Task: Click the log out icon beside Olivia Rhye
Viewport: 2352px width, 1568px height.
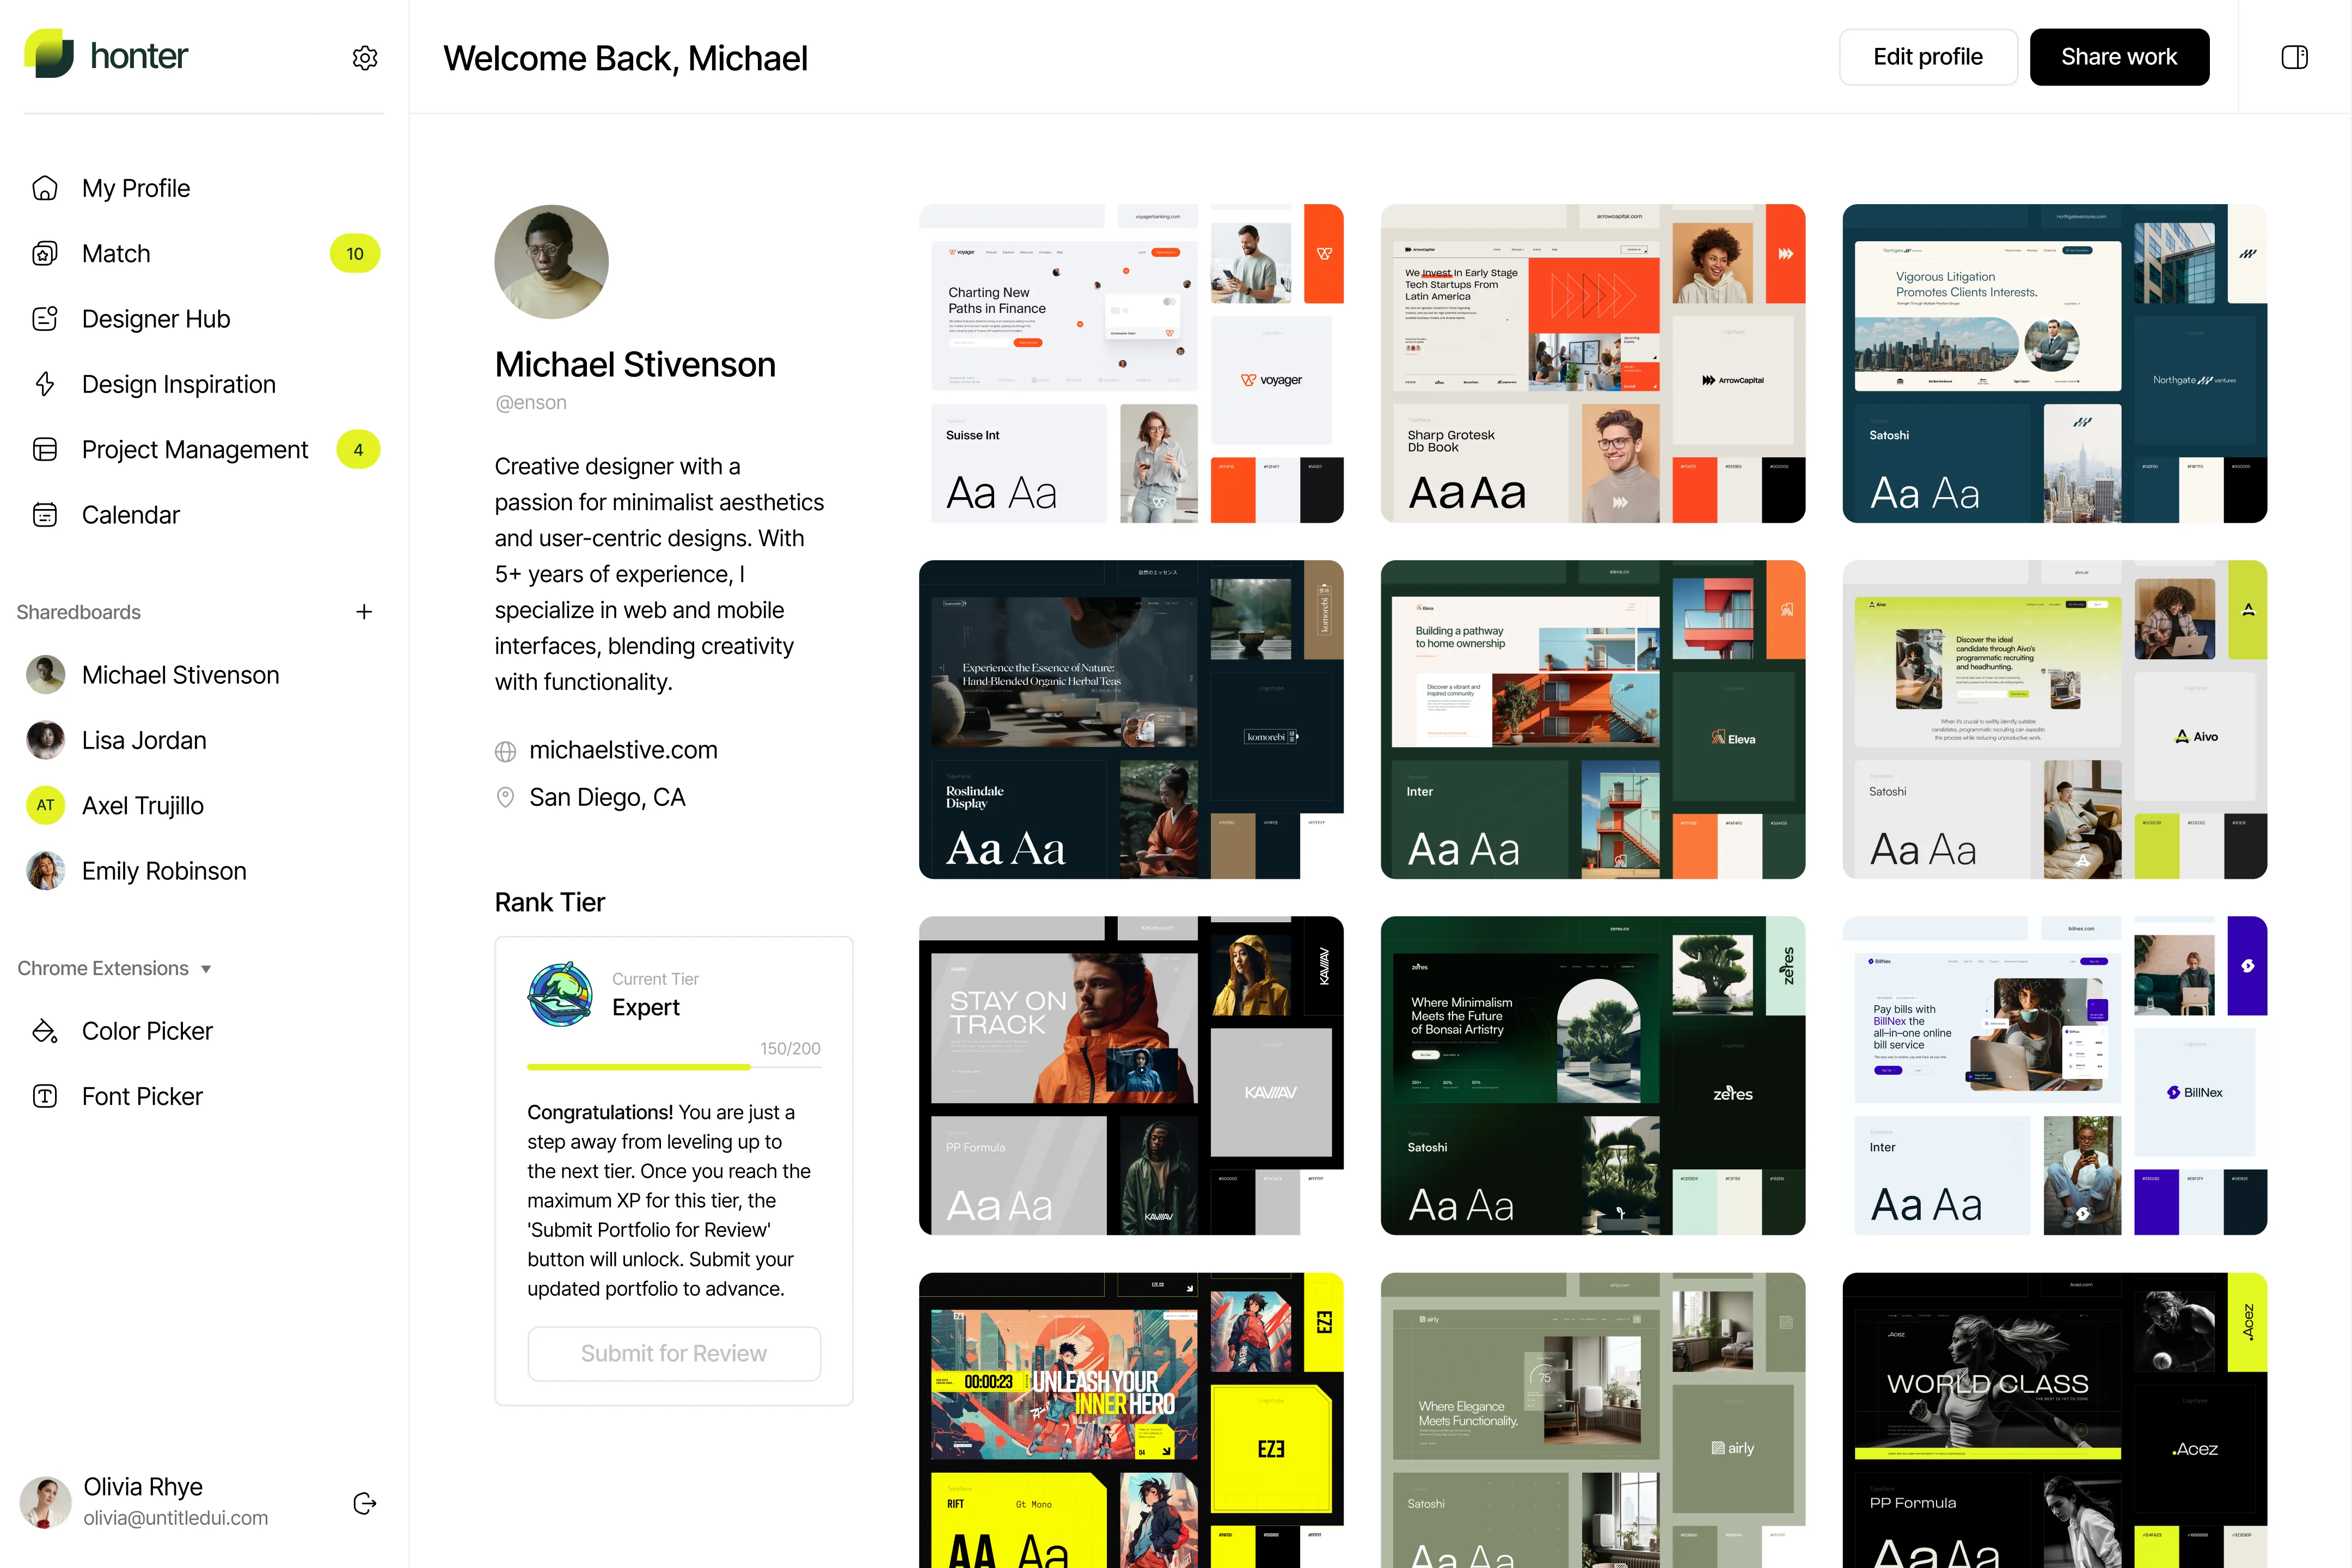Action: (365, 1503)
